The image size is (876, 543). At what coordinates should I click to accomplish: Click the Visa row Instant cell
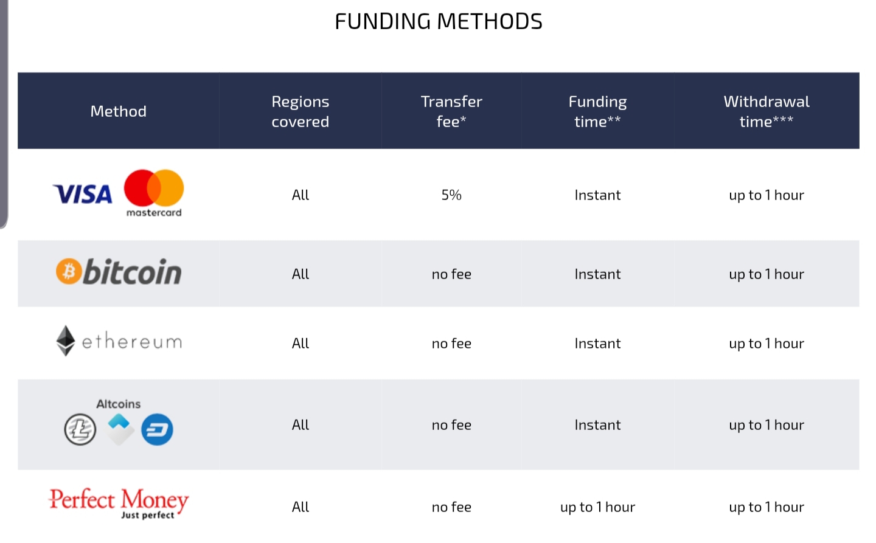click(598, 195)
